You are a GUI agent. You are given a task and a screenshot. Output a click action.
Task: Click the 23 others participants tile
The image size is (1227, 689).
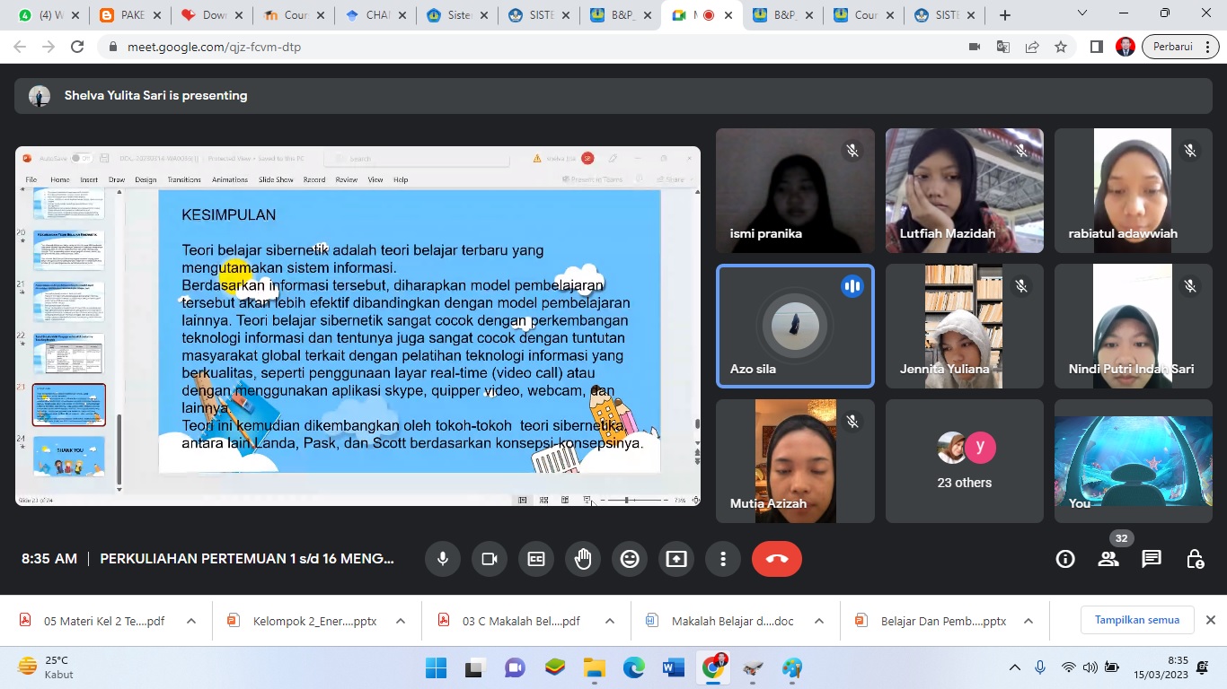[965, 461]
